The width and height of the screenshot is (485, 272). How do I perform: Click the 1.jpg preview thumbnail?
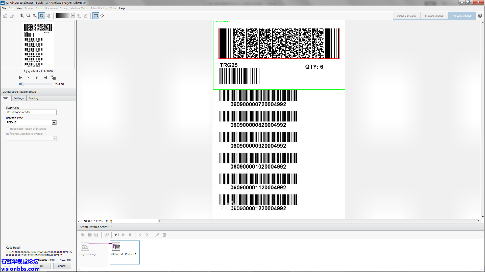(x=38, y=45)
